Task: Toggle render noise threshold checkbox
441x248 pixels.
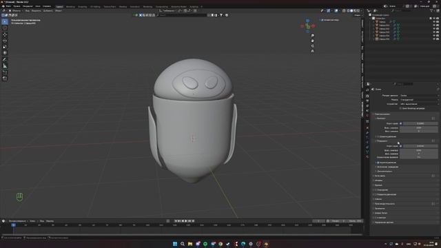Action: click(401, 146)
